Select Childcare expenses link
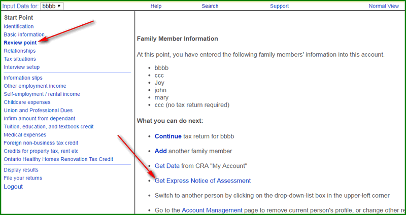 pyautogui.click(x=27, y=102)
